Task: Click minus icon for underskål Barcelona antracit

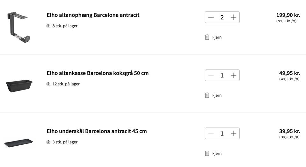Action: click(x=211, y=134)
